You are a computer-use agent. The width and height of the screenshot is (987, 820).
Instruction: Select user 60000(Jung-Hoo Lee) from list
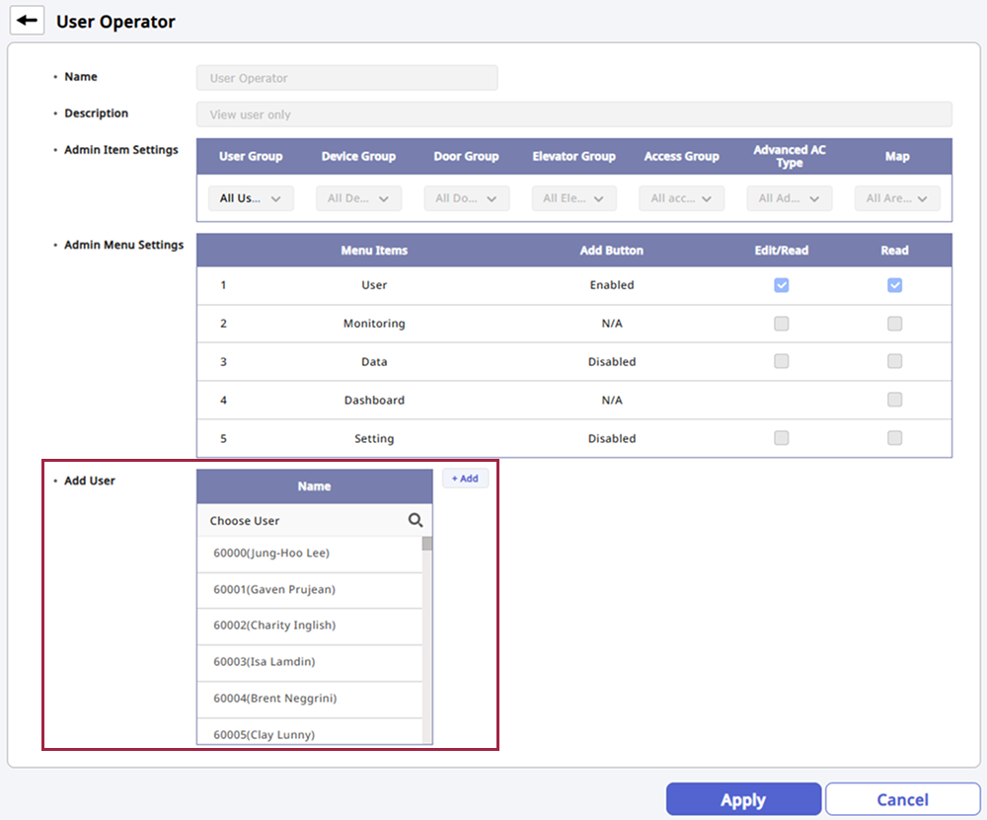point(271,554)
